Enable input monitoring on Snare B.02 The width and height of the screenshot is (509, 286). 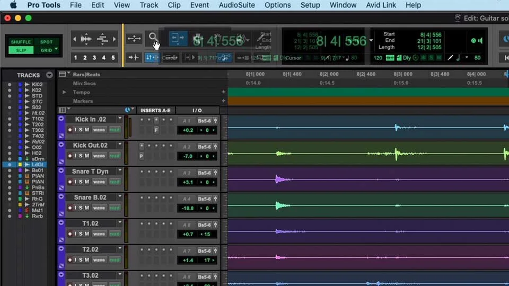tap(75, 208)
